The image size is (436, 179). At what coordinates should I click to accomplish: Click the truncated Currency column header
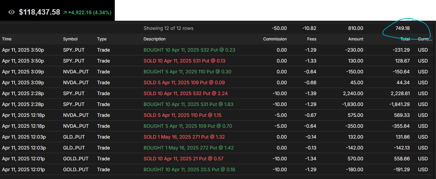pyautogui.click(x=425, y=39)
